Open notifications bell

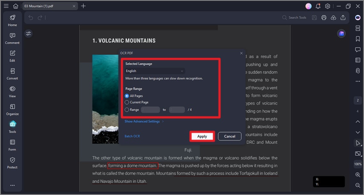[x=318, y=6]
